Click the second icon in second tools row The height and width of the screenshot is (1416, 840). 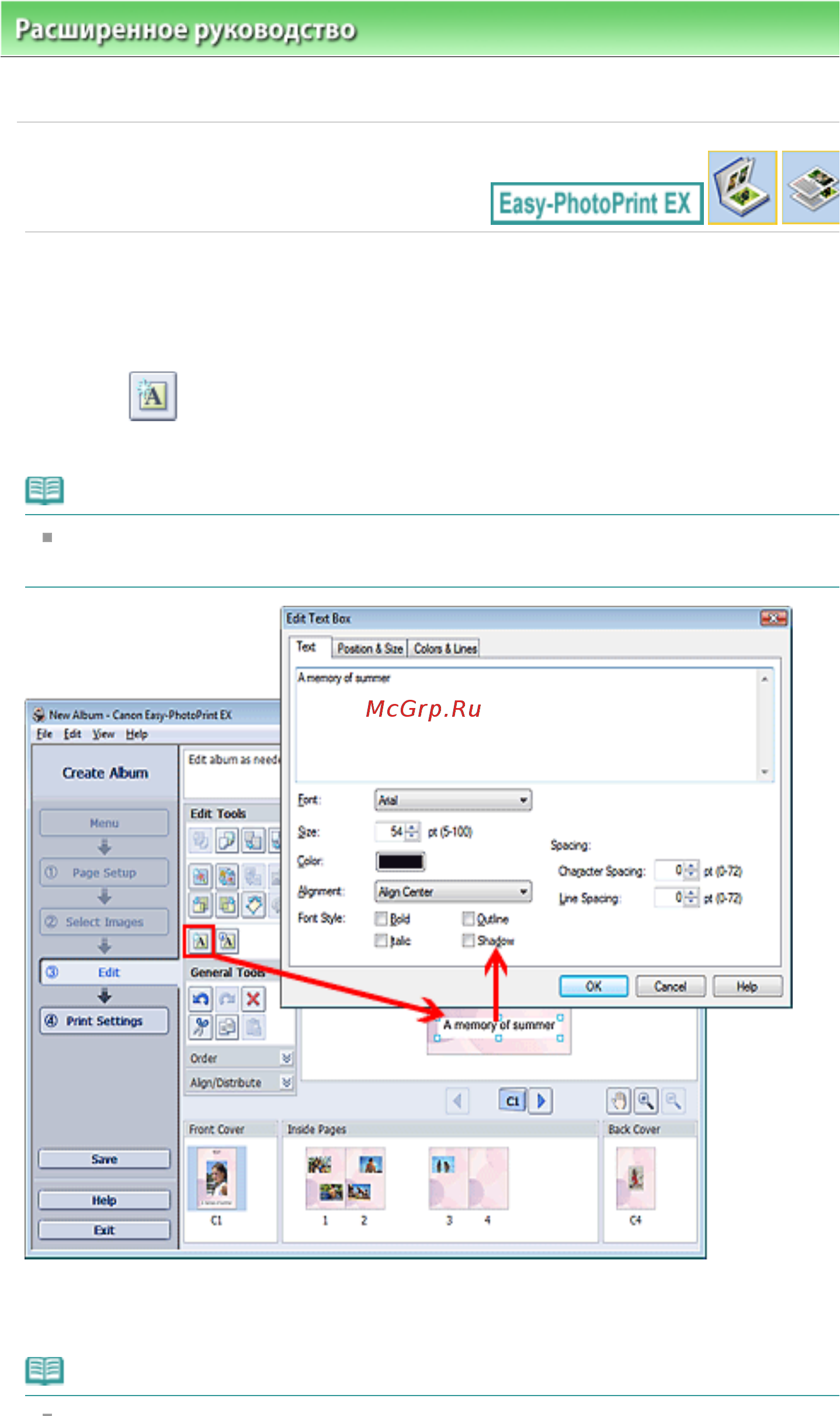(x=227, y=876)
